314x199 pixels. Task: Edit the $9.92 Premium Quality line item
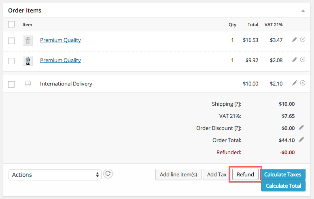pyautogui.click(x=295, y=59)
